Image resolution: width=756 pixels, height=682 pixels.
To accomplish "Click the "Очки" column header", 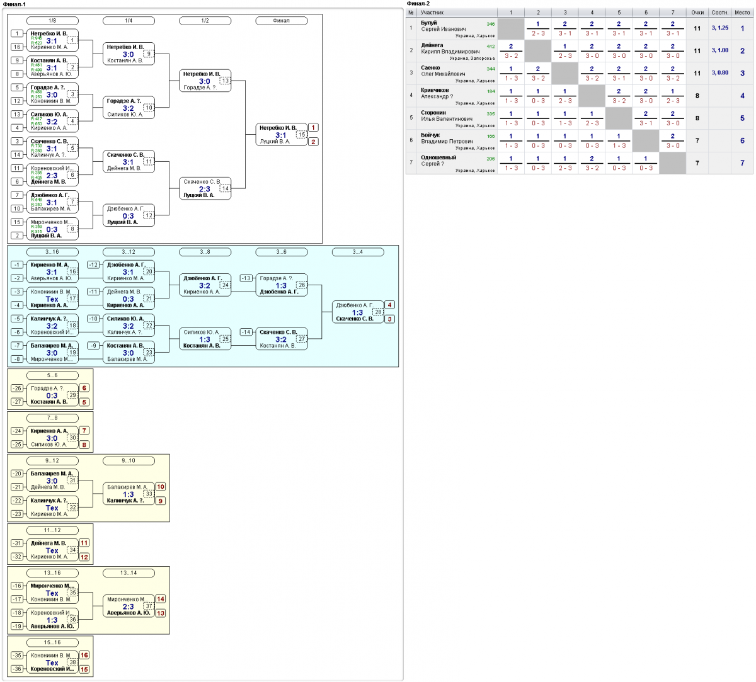I will tap(697, 13).
